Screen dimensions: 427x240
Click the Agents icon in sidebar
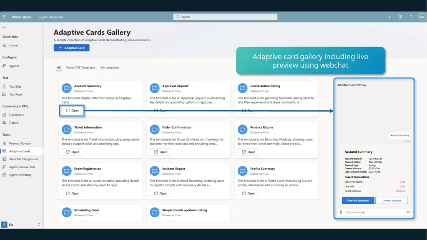pyautogui.click(x=4, y=66)
